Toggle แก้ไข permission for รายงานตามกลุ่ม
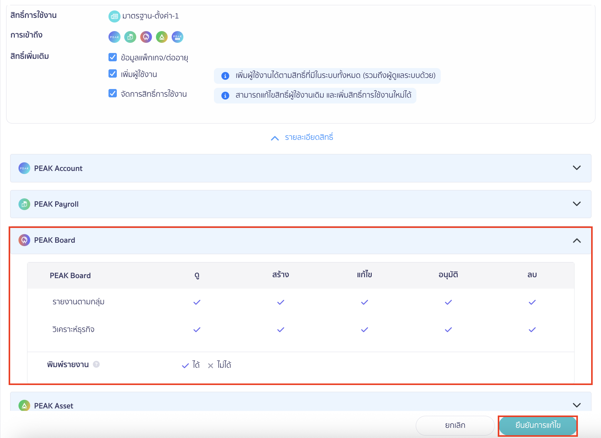601x438 pixels. [365, 302]
